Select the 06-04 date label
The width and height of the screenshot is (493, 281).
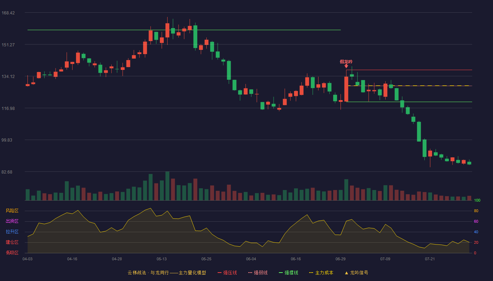pos(251,259)
